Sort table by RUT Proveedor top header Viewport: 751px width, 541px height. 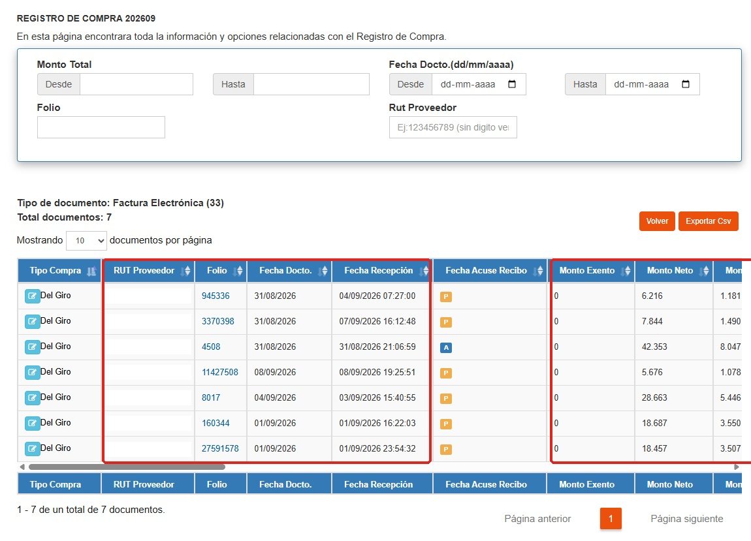coord(148,270)
